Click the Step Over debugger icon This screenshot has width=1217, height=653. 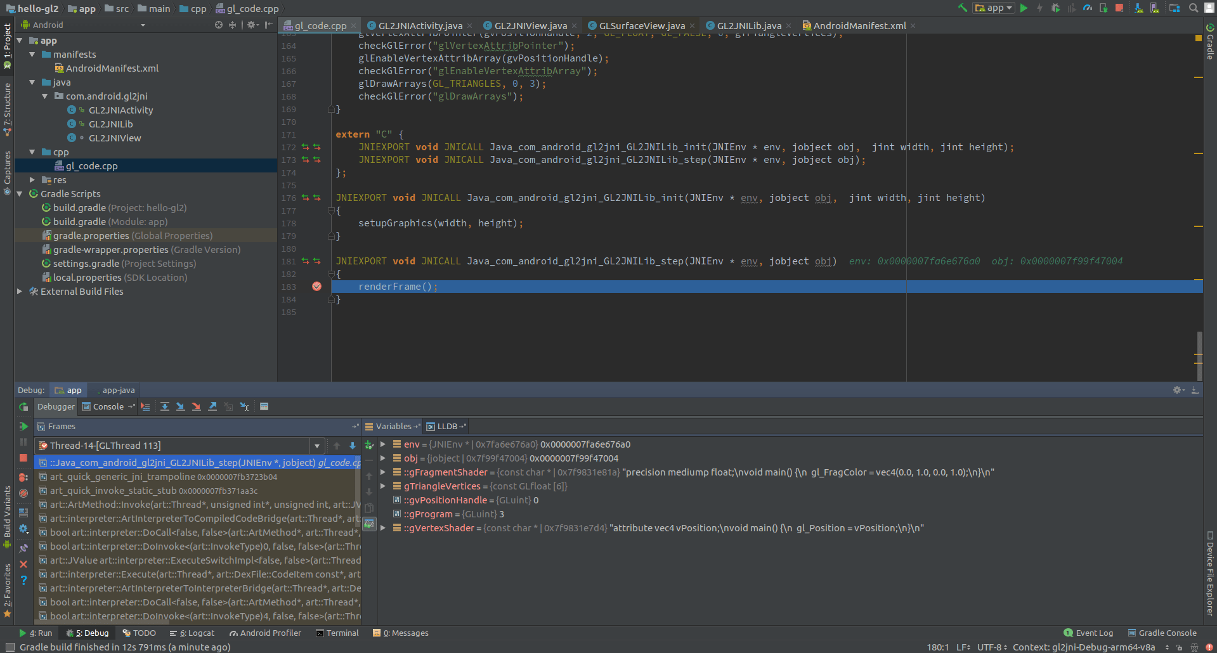coord(165,407)
